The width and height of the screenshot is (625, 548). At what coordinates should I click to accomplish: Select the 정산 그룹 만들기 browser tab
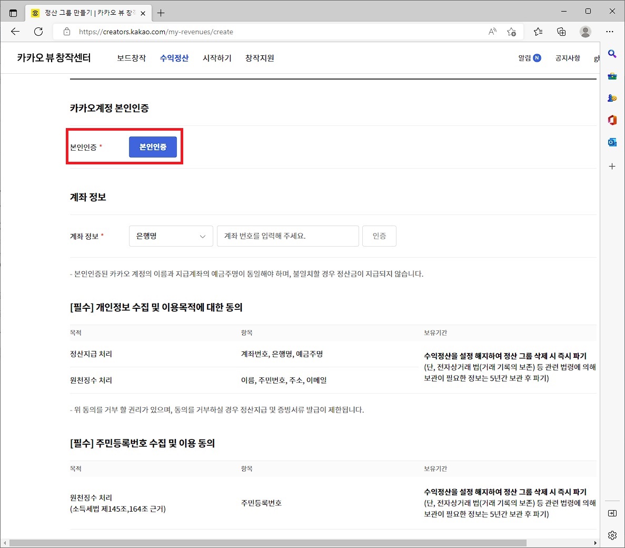point(88,13)
